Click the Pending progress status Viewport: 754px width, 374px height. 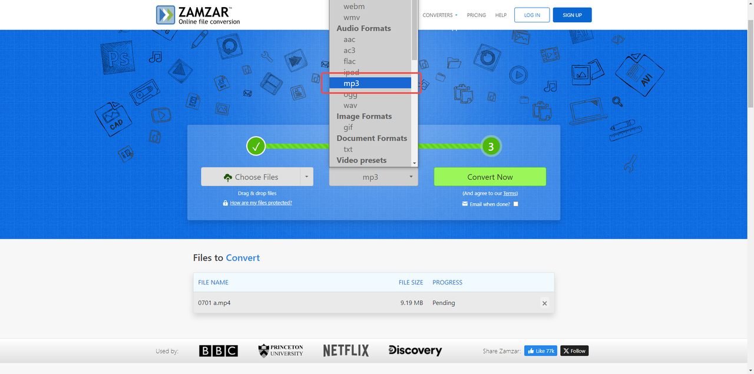[x=444, y=303]
